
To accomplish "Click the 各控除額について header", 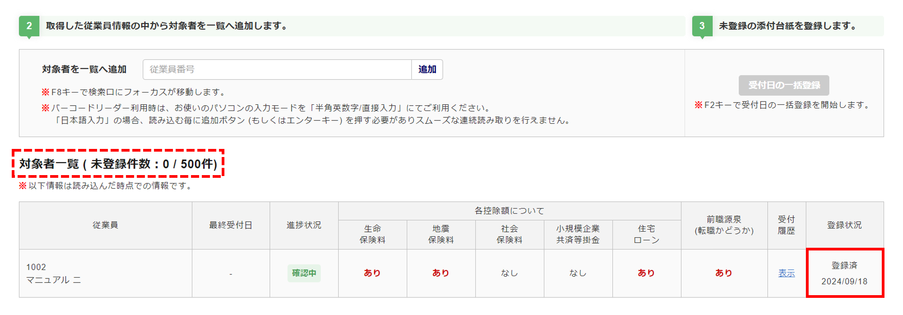I will click(x=509, y=211).
